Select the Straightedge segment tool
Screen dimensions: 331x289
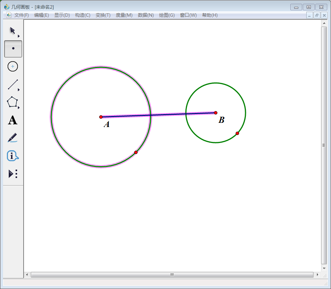13,84
